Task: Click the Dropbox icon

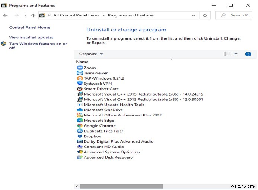Action: pos(80,136)
